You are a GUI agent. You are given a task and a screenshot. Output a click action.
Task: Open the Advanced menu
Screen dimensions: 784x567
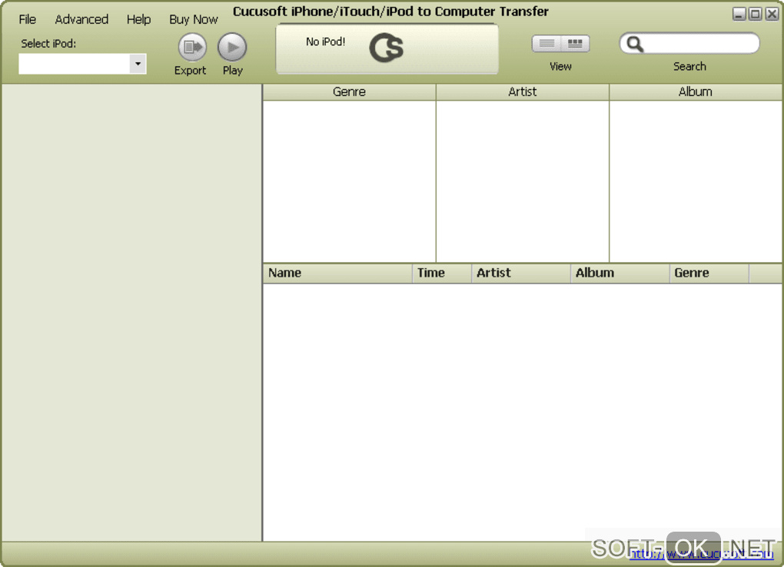[x=81, y=19]
